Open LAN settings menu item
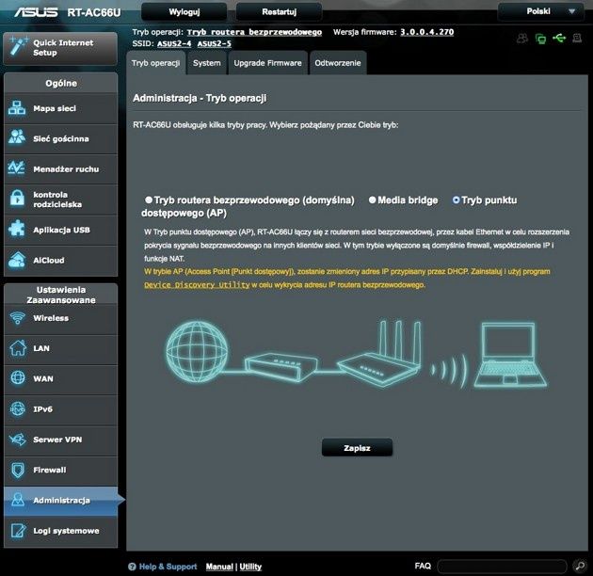 pos(60,348)
